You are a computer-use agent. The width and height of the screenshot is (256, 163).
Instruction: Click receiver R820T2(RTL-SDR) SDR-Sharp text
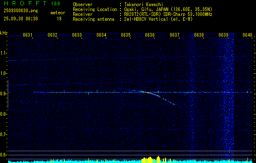pyautogui.click(x=168, y=14)
